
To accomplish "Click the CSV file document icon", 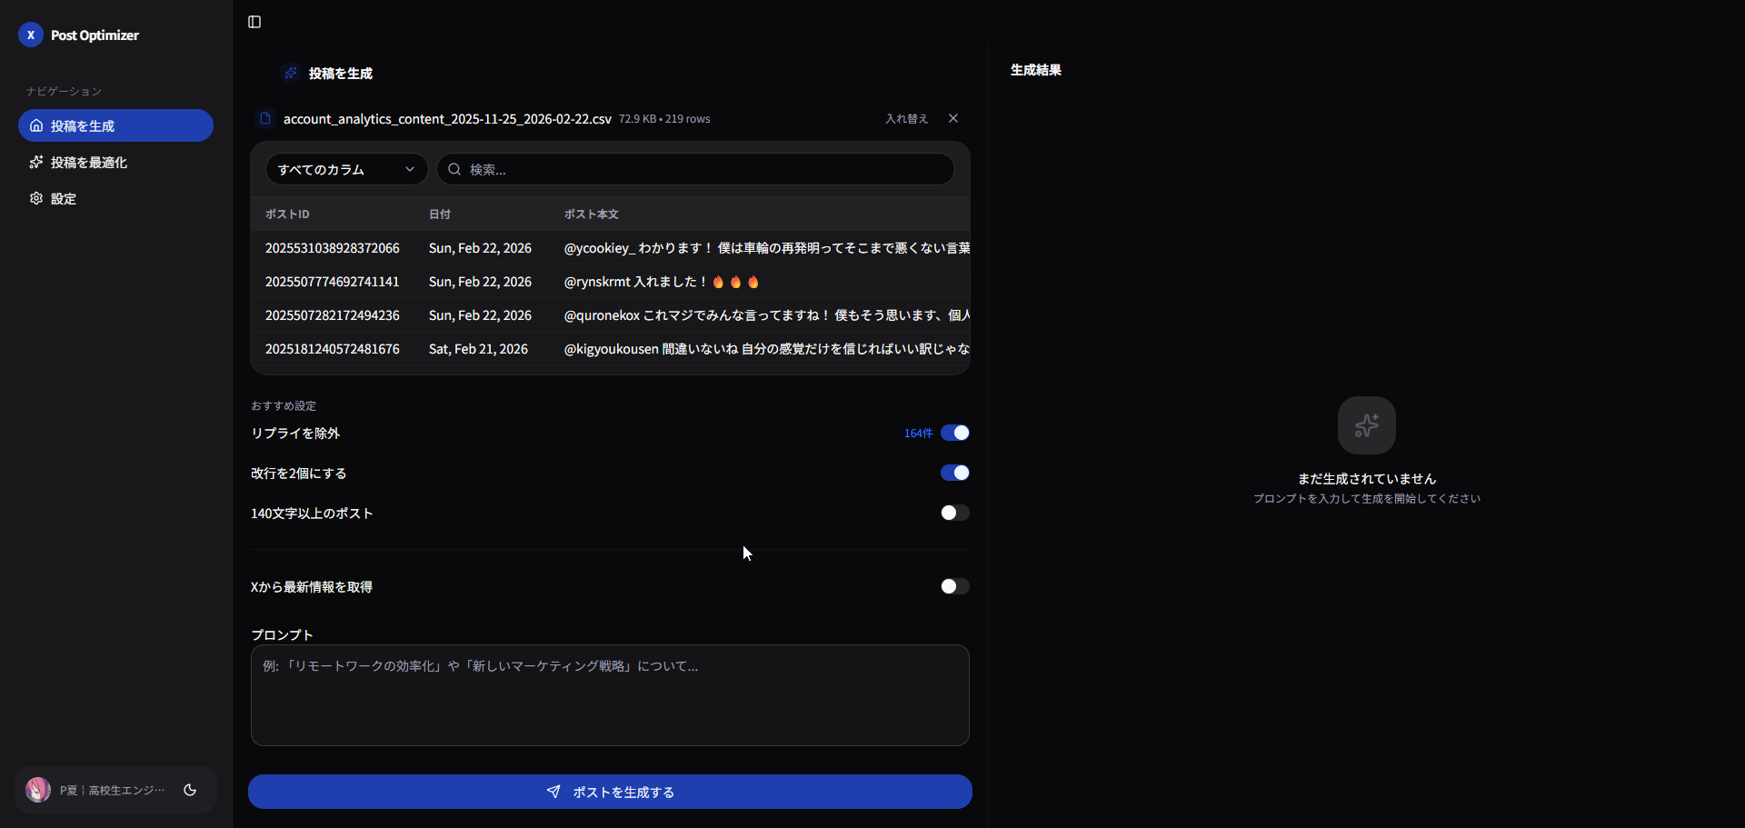I will point(265,118).
